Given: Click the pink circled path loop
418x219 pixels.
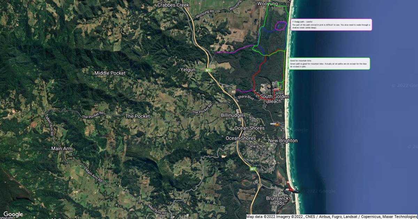Looking at the screenshot, I should [x=281, y=25].
